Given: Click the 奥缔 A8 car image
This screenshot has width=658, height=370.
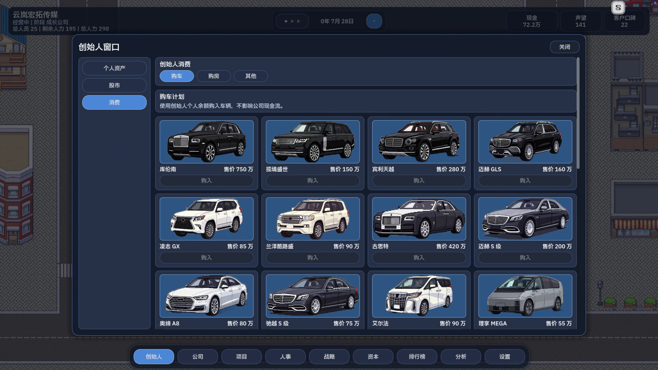Looking at the screenshot, I should tap(207, 296).
